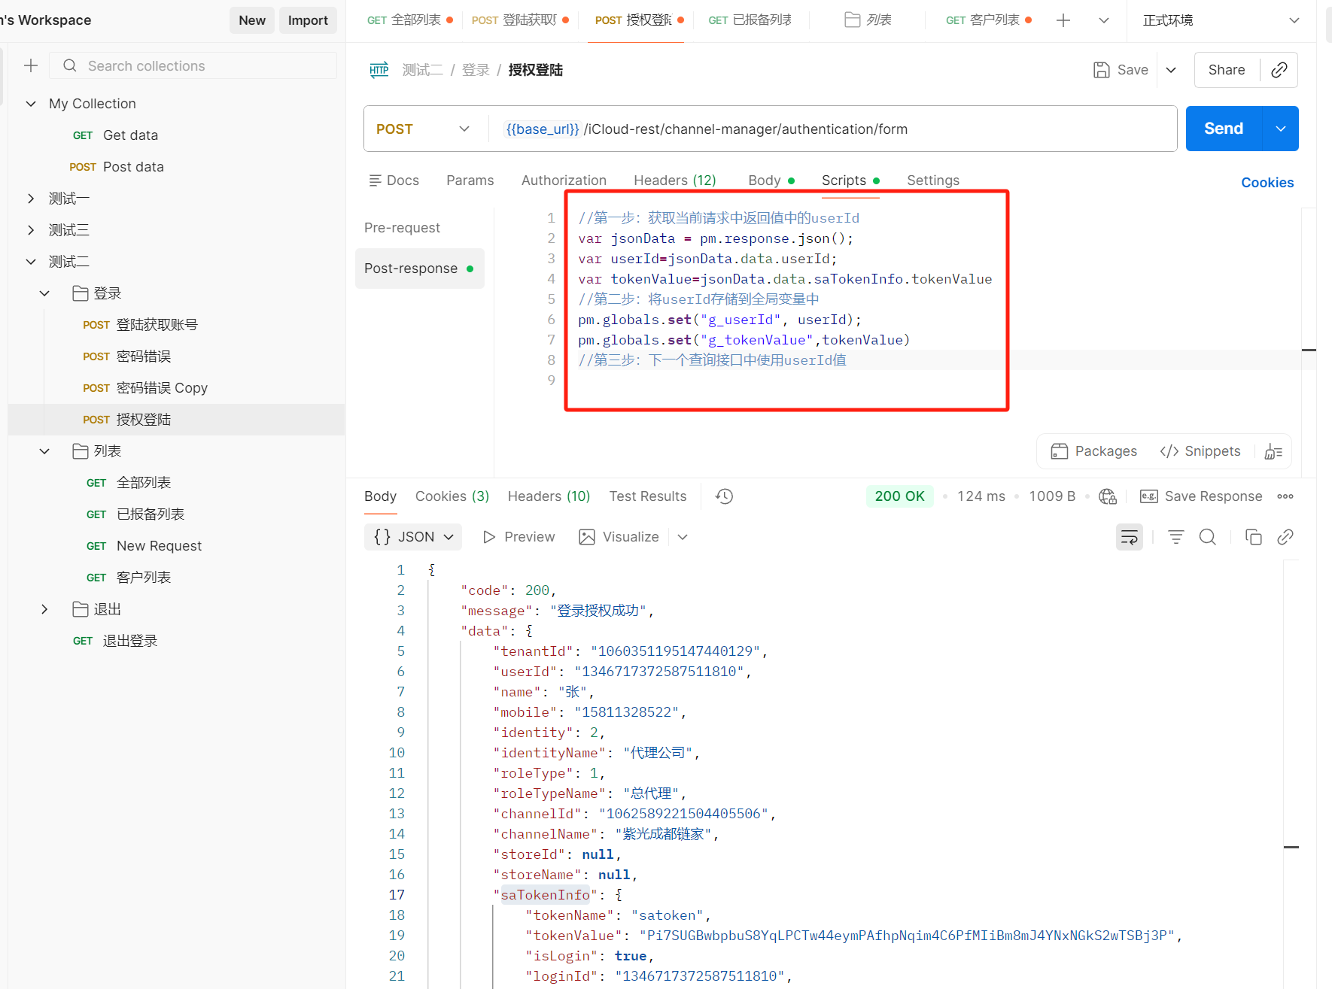Open the Test Results tab
The width and height of the screenshot is (1332, 989).
click(x=648, y=496)
